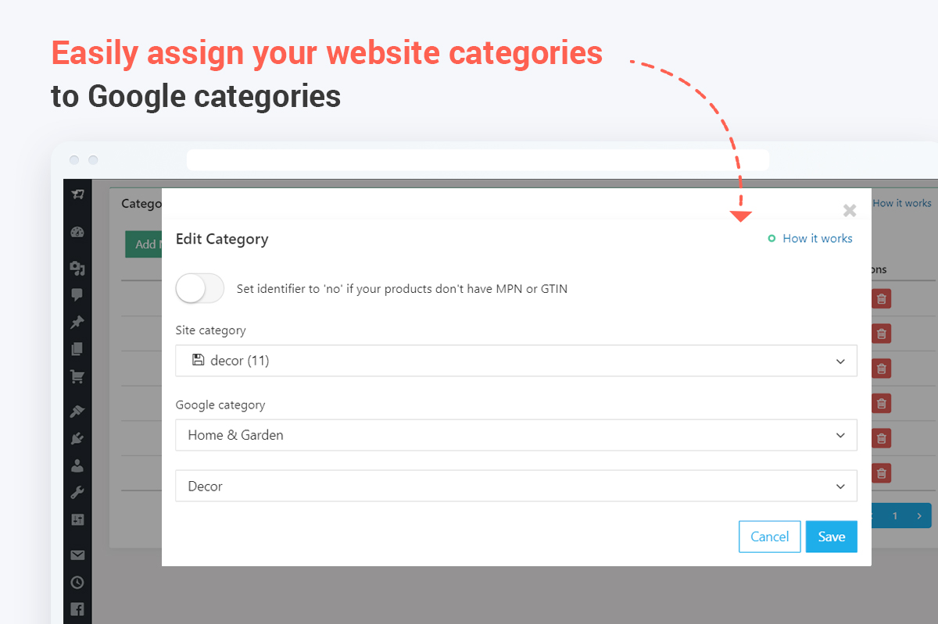Open the Dashboard gauge icon in sidebar
The image size is (938, 624).
(77, 232)
